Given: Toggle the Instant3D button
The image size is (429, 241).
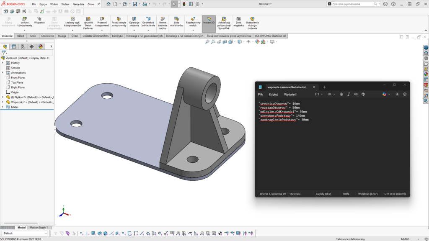Looking at the screenshot, I should (209, 21).
